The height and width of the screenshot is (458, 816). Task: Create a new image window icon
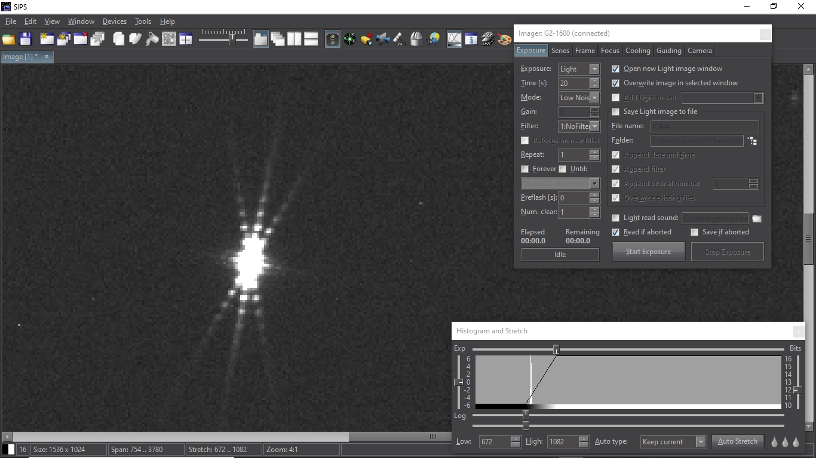pyautogui.click(x=47, y=39)
